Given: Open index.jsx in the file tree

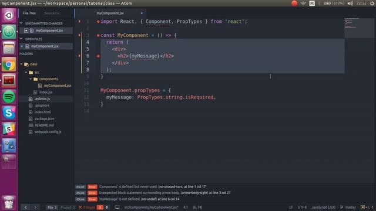Looking at the screenshot, I should 46,92.
